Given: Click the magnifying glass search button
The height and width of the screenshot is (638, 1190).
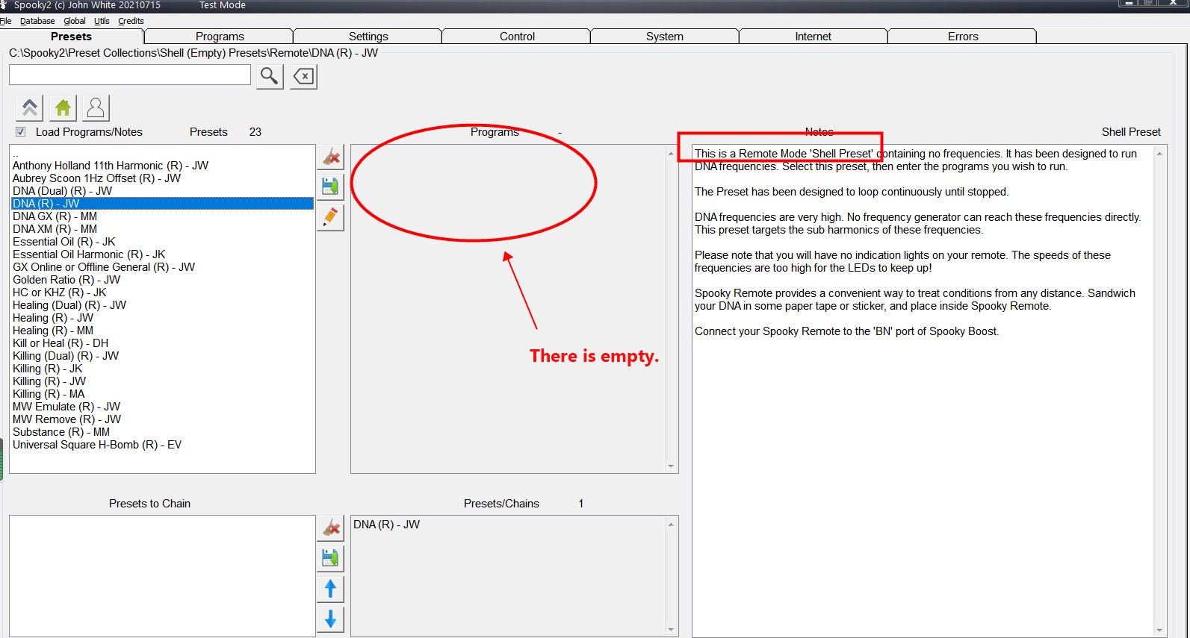Looking at the screenshot, I should tap(270, 76).
